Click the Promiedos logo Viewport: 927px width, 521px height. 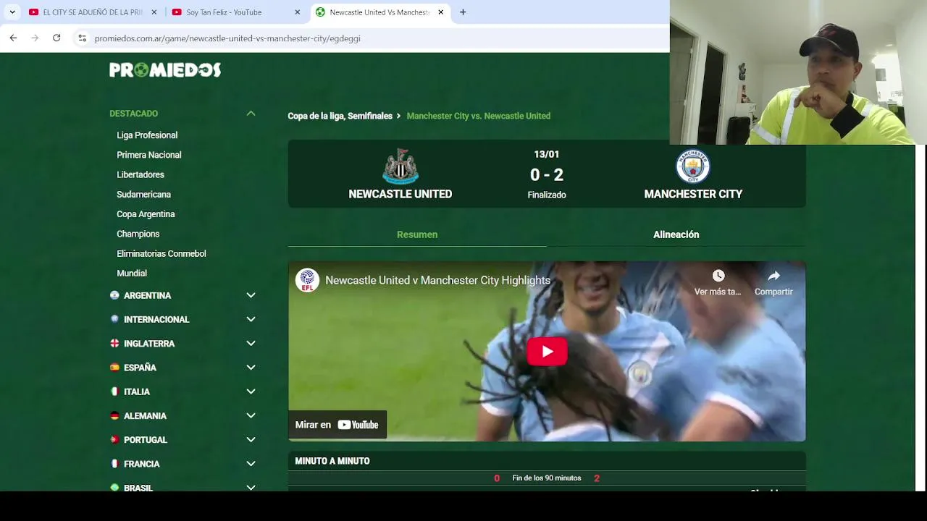click(165, 69)
